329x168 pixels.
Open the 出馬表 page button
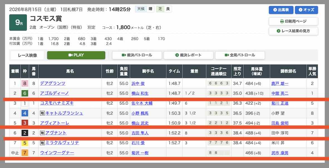[x=281, y=10]
